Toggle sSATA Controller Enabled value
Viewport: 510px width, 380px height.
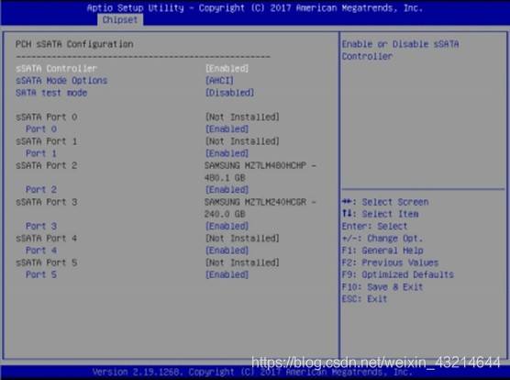[x=227, y=68]
